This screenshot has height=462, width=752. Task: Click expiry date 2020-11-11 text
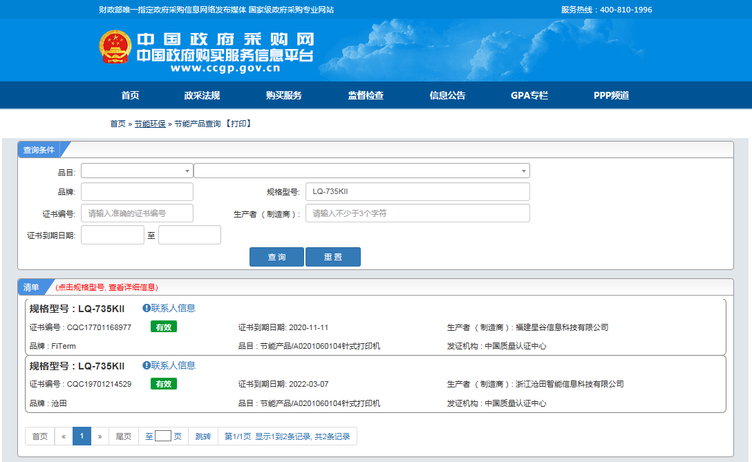[309, 327]
